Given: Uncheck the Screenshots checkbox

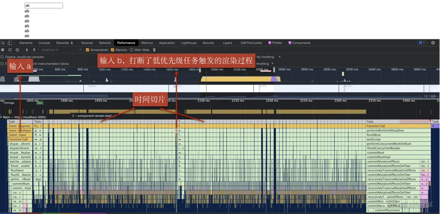Looking at the screenshot, I should coord(88,50).
